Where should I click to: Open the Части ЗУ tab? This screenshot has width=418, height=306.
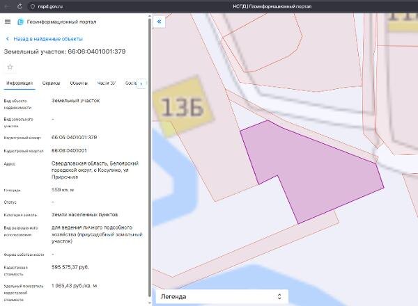106,83
